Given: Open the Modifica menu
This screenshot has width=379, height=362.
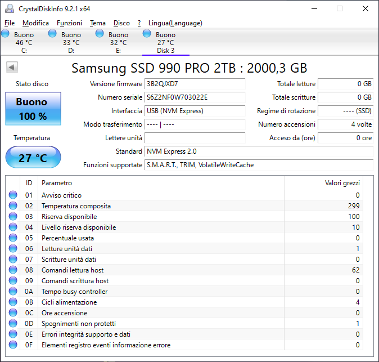Looking at the screenshot, I should tap(35, 23).
